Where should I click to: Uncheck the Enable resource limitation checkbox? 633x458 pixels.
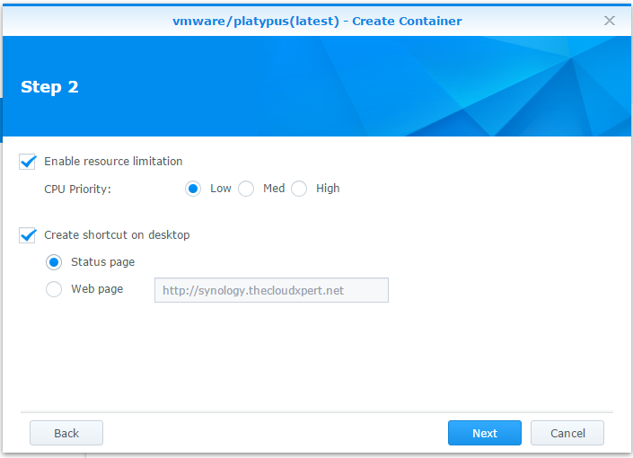[29, 162]
